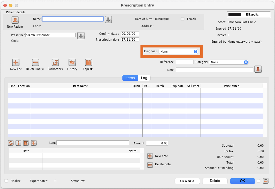Open the prescription History icon
The height and width of the screenshot is (189, 275).
72,63
